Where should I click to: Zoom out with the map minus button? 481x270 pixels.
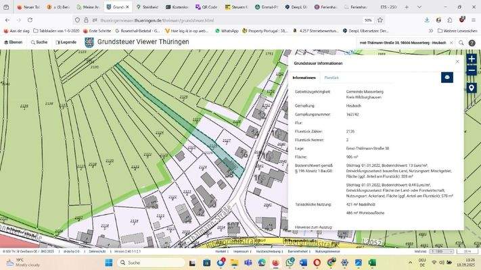(x=472, y=70)
